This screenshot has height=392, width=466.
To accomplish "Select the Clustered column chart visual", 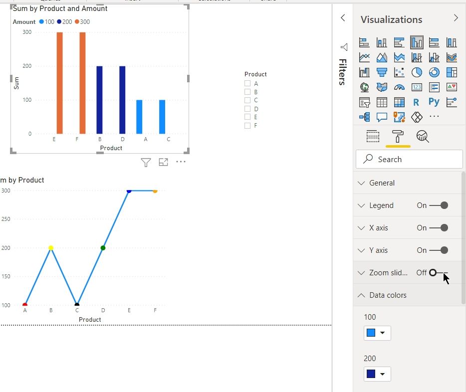I will point(417,42).
